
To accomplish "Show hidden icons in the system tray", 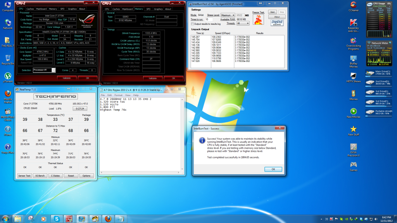I will pyautogui.click(x=321, y=219).
